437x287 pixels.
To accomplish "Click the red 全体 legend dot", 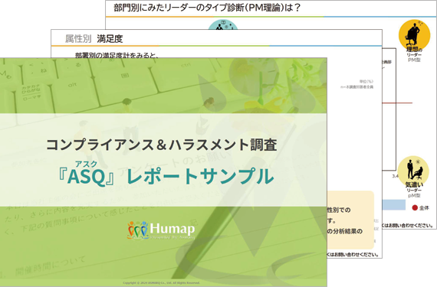I will pyautogui.click(x=415, y=207).
